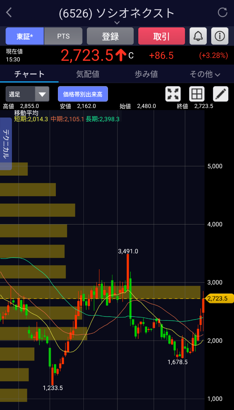The height and width of the screenshot is (410, 234).
Task: Expand chart to fullscreen
Action: click(x=173, y=94)
